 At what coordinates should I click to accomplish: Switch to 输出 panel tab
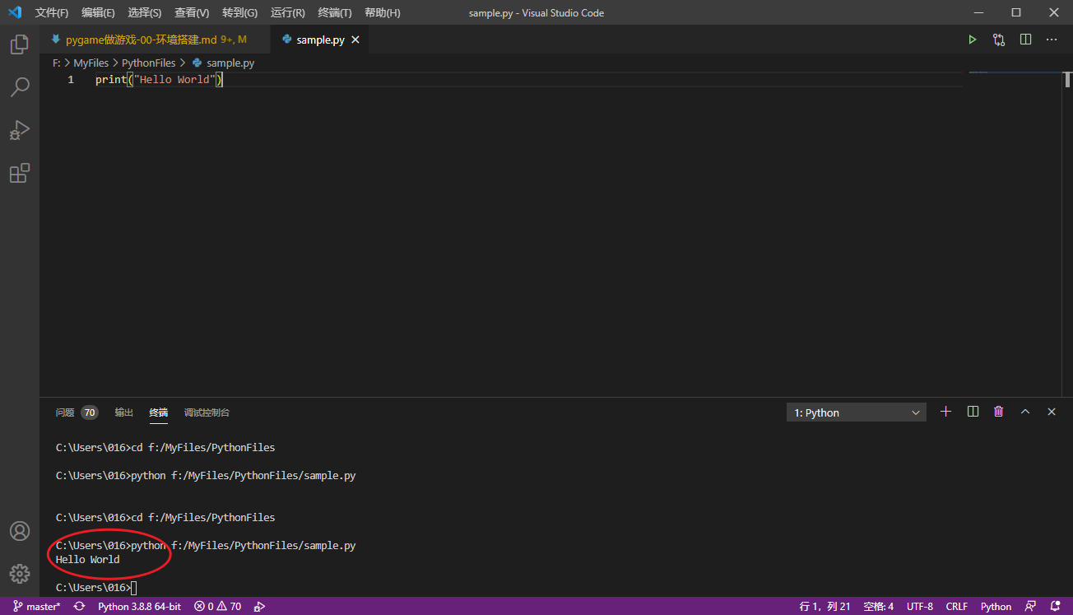click(x=124, y=412)
